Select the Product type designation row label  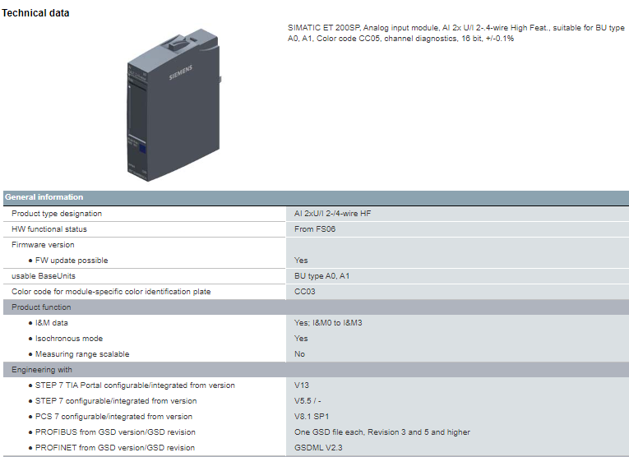tap(57, 214)
